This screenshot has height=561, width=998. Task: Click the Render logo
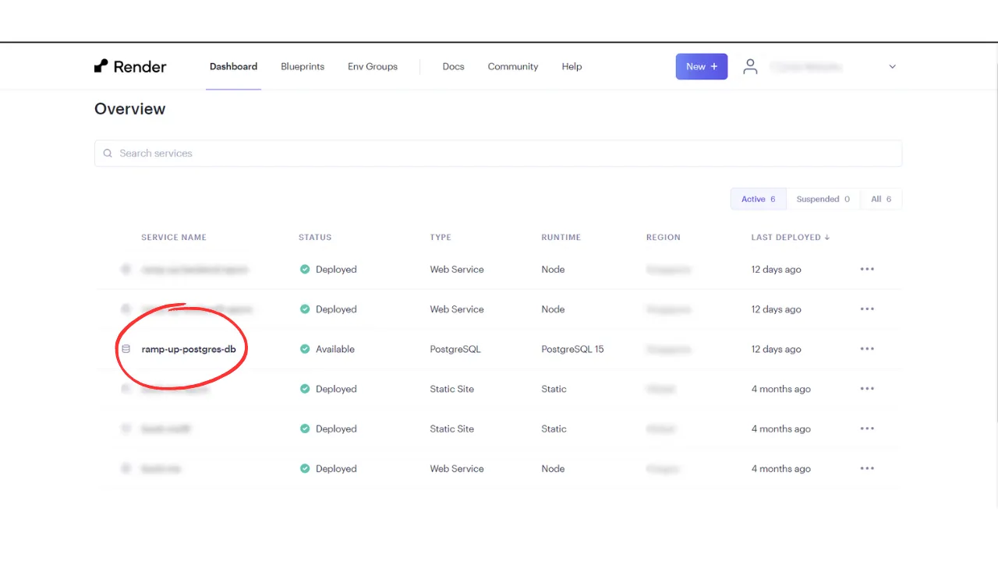(130, 66)
